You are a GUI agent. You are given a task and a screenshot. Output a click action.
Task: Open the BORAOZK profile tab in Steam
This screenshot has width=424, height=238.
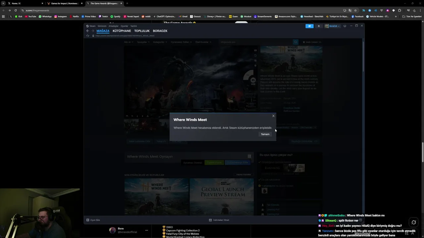160,31
